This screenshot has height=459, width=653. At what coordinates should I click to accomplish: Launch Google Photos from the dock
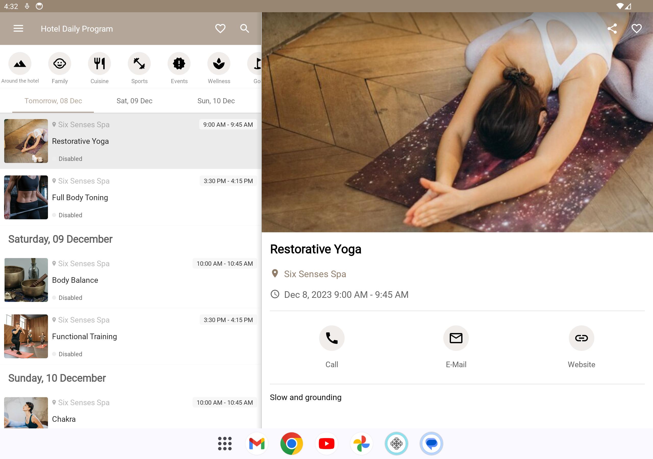[x=361, y=444]
